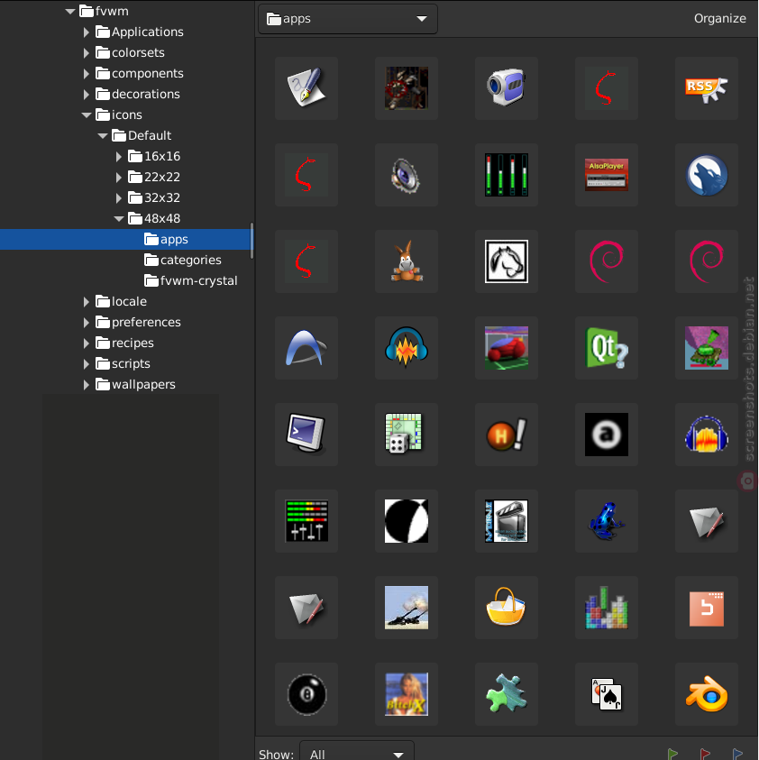
Task: Expand the colorsets folder
Action: 87,53
